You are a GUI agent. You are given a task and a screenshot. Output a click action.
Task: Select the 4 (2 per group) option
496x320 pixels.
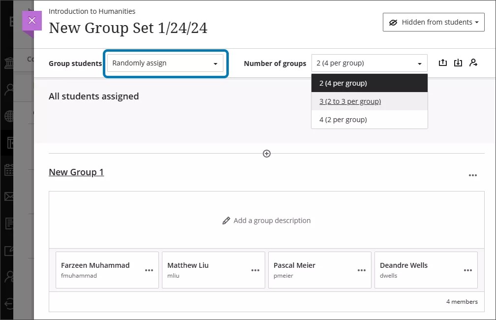tap(342, 119)
